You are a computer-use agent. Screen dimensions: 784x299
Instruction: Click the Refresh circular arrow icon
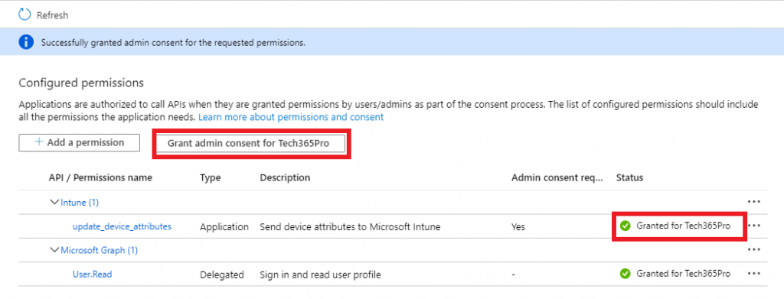(x=24, y=15)
